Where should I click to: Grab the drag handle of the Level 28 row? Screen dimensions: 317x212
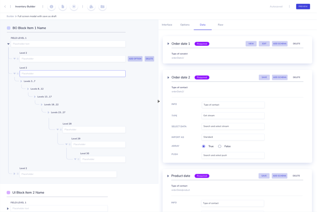click(x=61, y=129)
